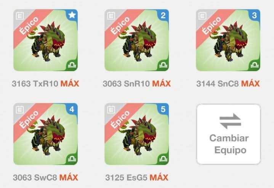Viewport: 274px width, 188px height.
Task: Select the 3163 TxR10 MÁX label
Action: point(45,84)
